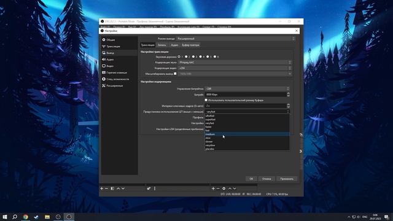
Task: Open source properties gear icon
Action: (224, 188)
